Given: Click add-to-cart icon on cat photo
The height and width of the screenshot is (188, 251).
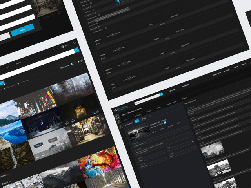Looking at the screenshot, I should pos(93,113).
